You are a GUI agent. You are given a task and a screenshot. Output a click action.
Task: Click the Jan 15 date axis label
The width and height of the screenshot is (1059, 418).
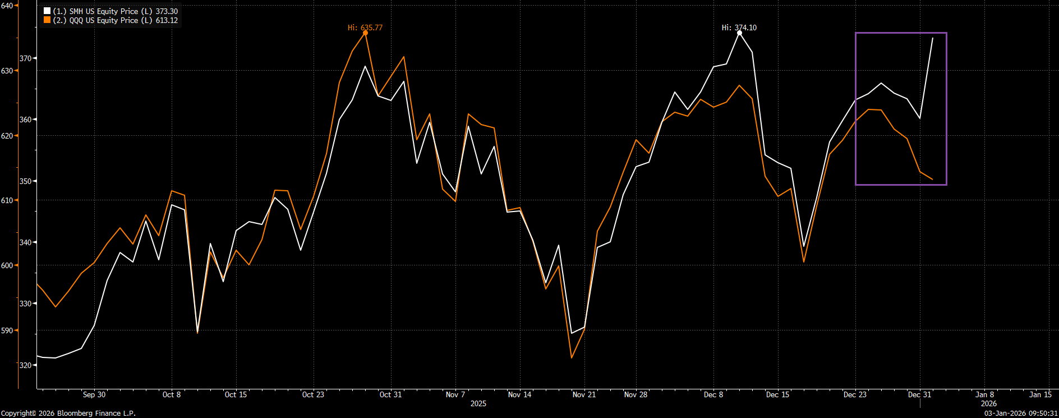point(1040,394)
